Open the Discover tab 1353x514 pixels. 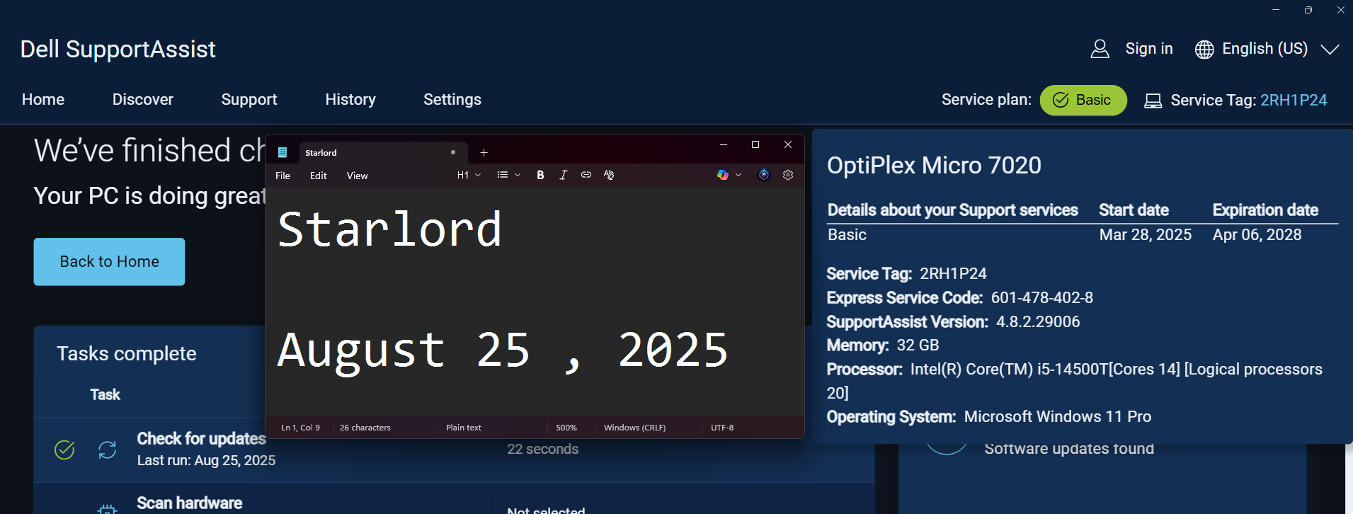pyautogui.click(x=143, y=100)
